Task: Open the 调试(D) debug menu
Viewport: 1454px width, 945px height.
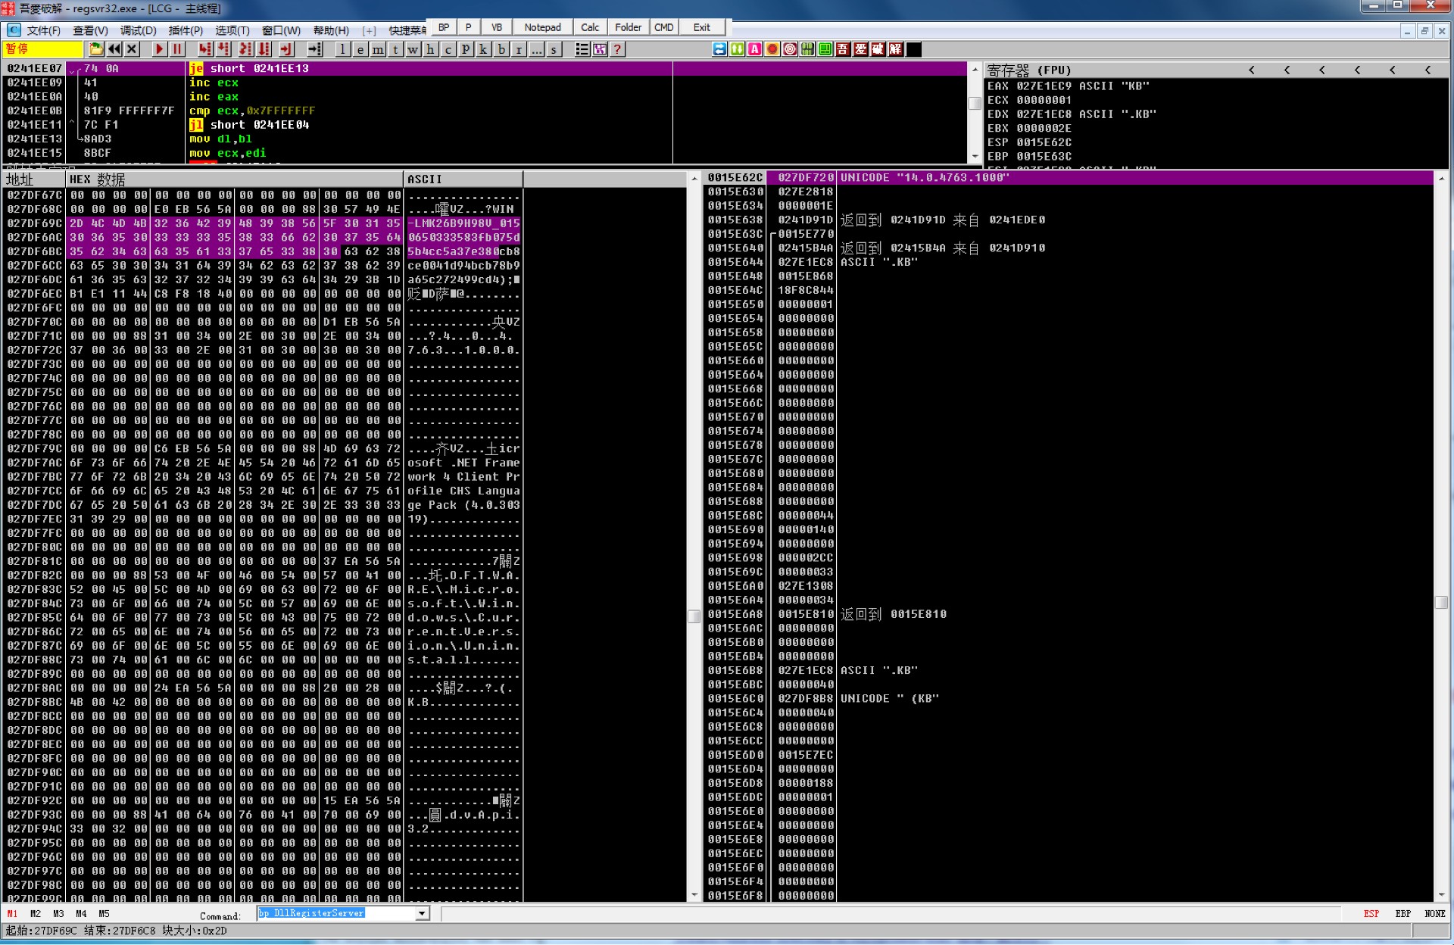Action: [x=138, y=30]
